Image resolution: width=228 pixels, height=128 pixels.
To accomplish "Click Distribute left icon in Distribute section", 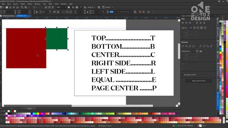I will (183, 46).
